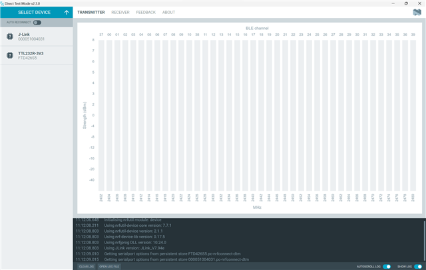The image size is (426, 270).
Task: Click the TTL232R-3V3 device chip icon
Action: point(10,55)
